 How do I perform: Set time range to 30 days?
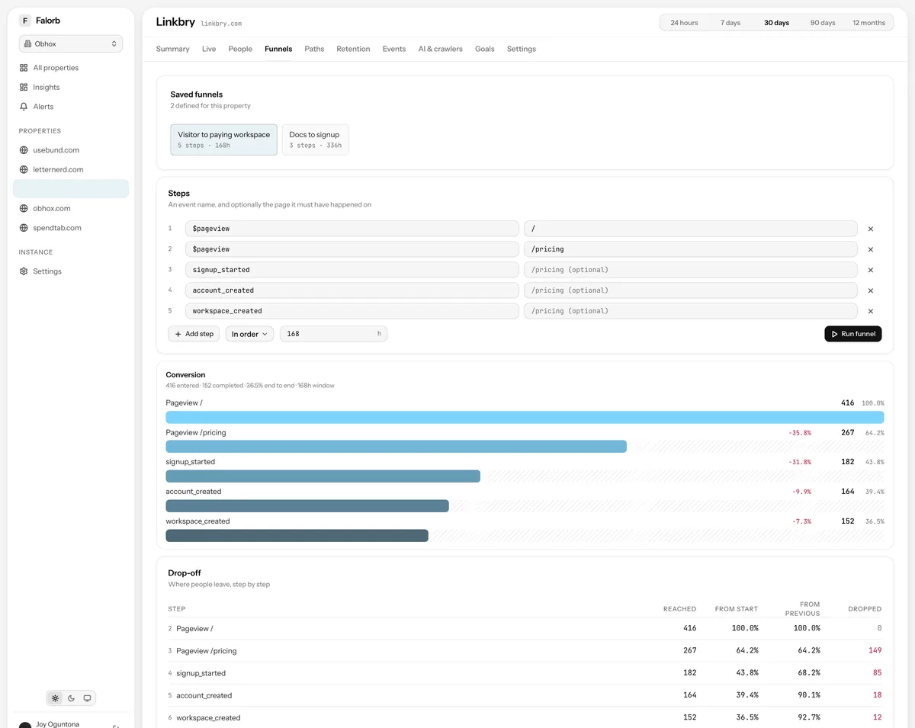(776, 23)
